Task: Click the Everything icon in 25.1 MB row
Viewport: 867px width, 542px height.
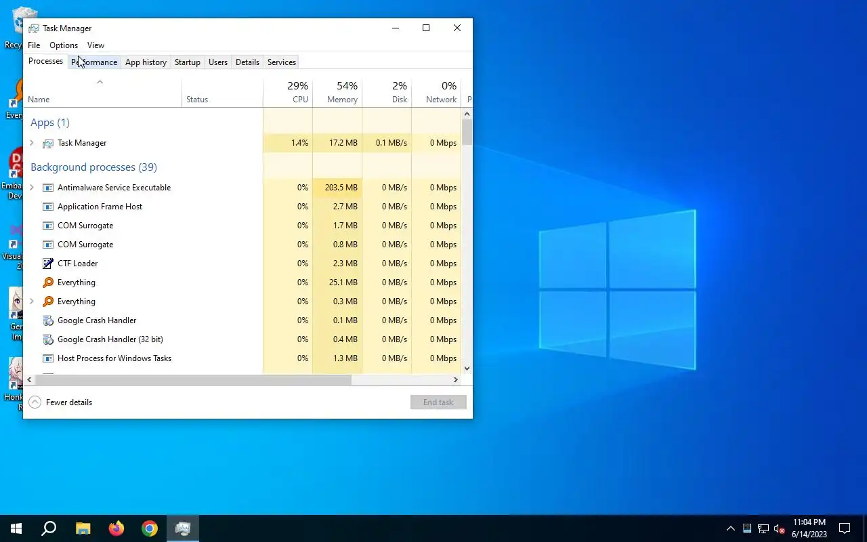Action: point(48,283)
